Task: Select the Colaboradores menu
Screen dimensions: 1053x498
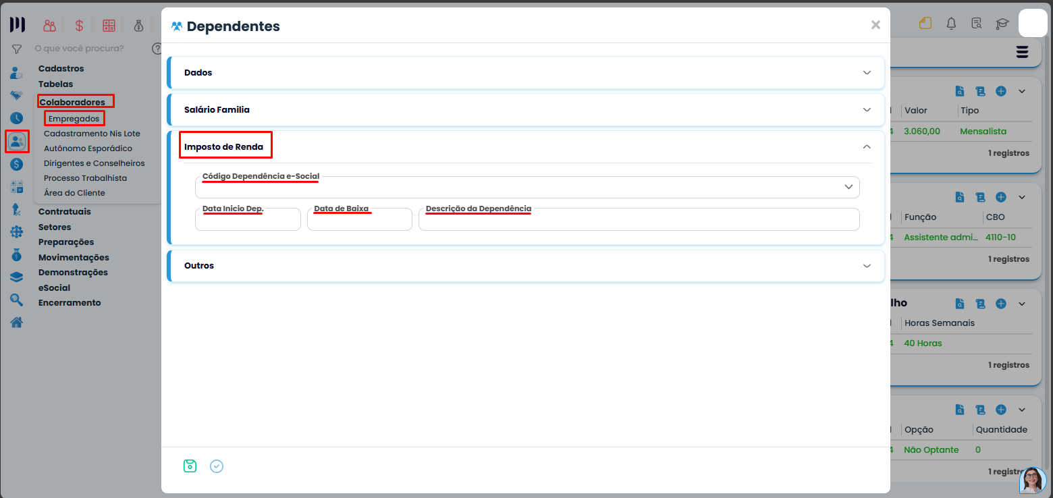Action: click(x=72, y=103)
